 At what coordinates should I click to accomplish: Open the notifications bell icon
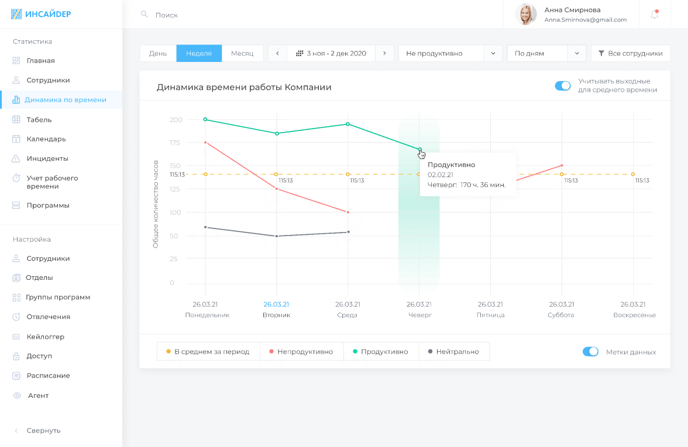(x=654, y=15)
